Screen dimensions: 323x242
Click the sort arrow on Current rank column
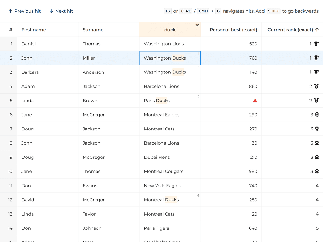[x=317, y=30]
